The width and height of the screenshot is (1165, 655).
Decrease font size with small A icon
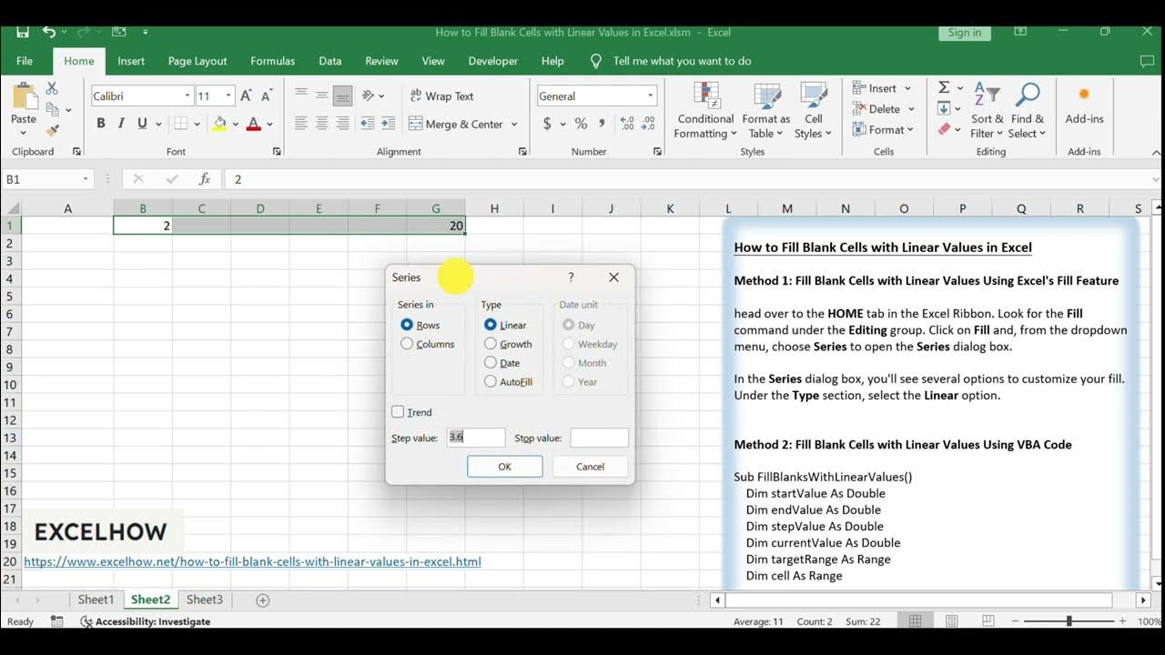tap(267, 96)
